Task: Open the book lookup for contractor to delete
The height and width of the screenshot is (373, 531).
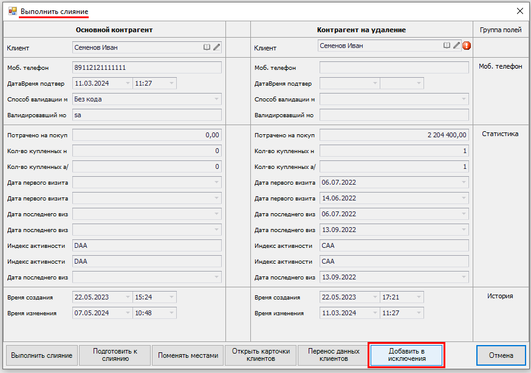Action: (x=447, y=45)
